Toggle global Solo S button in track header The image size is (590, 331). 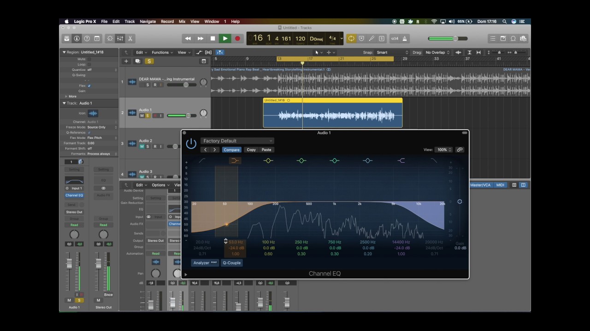[x=148, y=61]
